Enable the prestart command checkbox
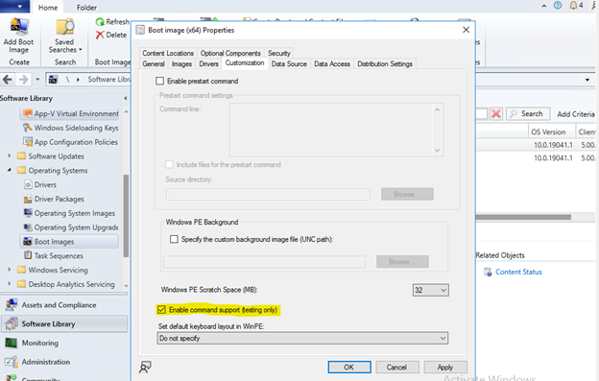599x381 pixels. (x=160, y=81)
